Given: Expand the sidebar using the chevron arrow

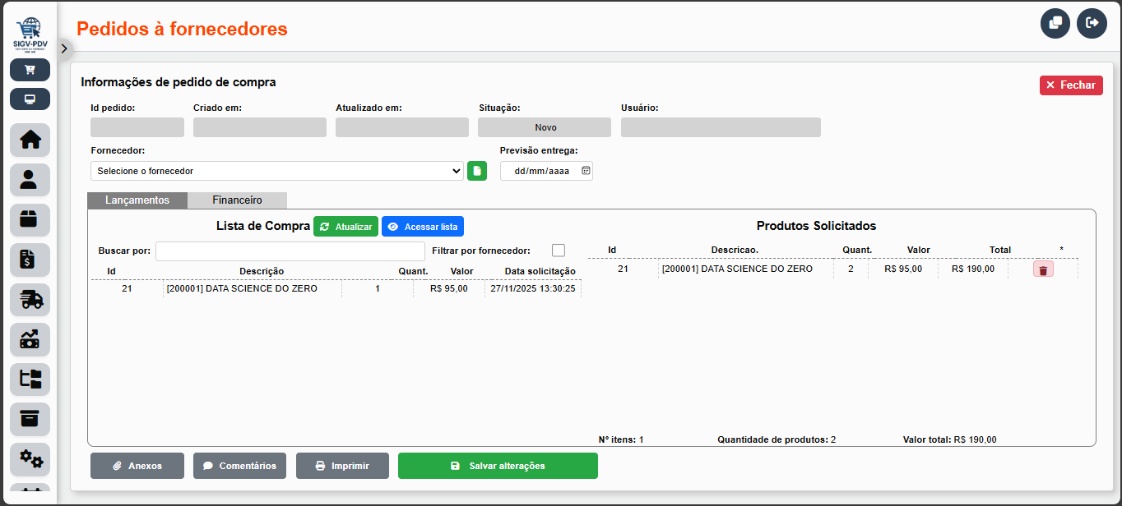Looking at the screenshot, I should pos(64,48).
